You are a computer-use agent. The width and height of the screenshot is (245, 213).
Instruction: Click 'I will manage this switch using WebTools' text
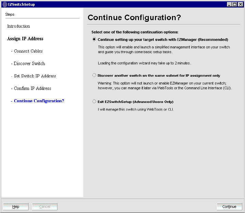[136, 109]
